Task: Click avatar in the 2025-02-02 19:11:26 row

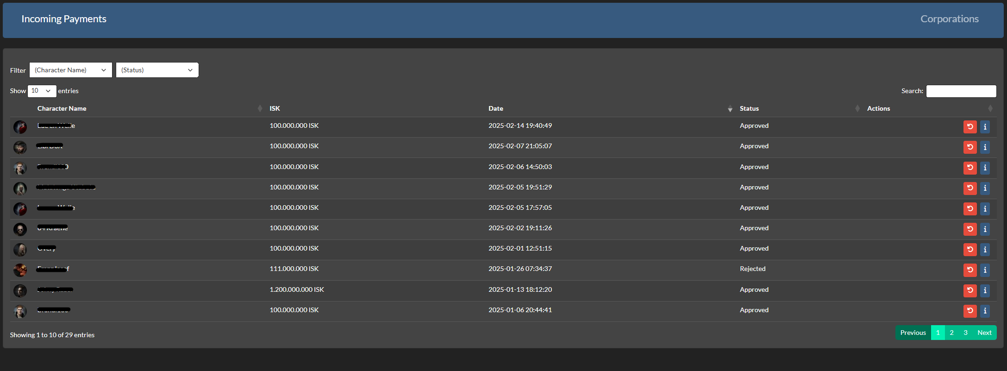Action: (x=20, y=229)
